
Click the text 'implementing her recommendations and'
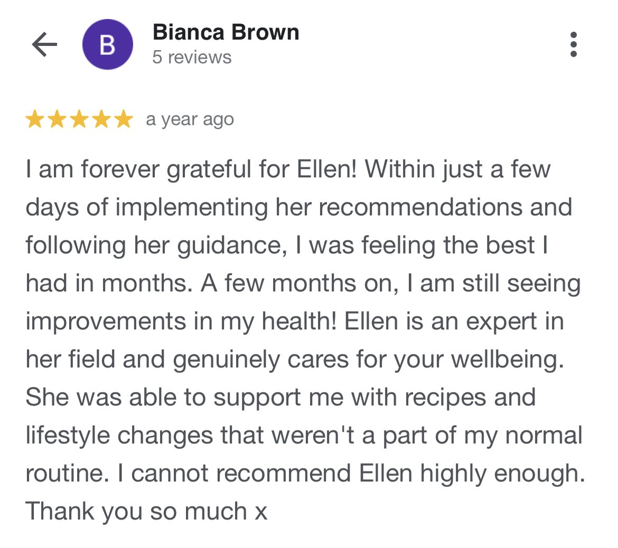(344, 207)
